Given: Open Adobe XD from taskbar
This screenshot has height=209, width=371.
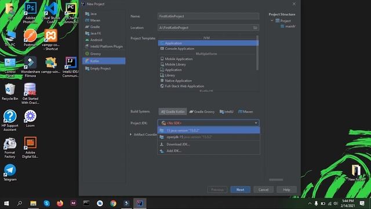Looking at the screenshot, I should 73,203.
